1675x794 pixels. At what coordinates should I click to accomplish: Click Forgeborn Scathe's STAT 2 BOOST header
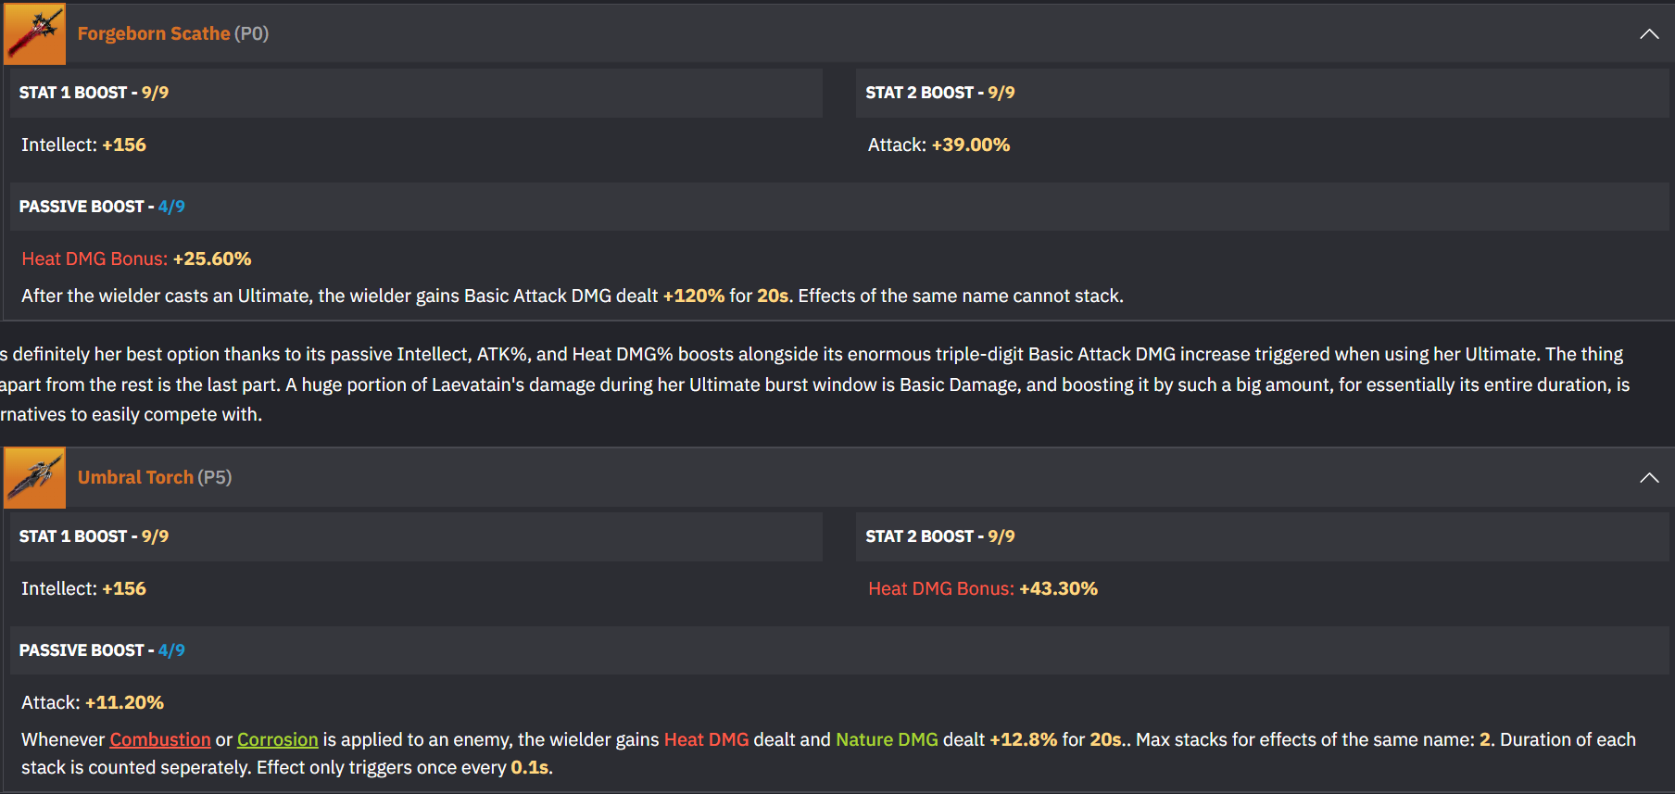click(x=939, y=93)
